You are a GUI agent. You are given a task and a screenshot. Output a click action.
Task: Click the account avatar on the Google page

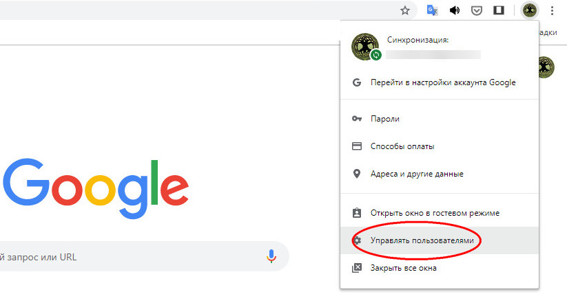[x=544, y=67]
